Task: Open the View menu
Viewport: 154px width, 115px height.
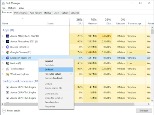Action: pos(21,8)
